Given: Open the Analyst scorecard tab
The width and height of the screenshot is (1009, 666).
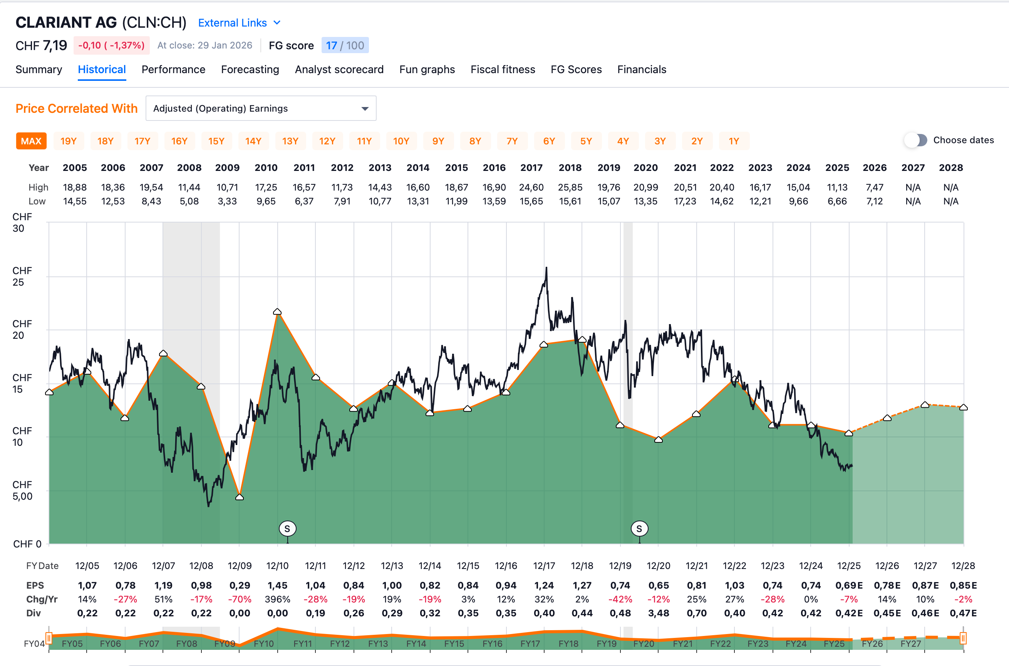Looking at the screenshot, I should coord(339,69).
